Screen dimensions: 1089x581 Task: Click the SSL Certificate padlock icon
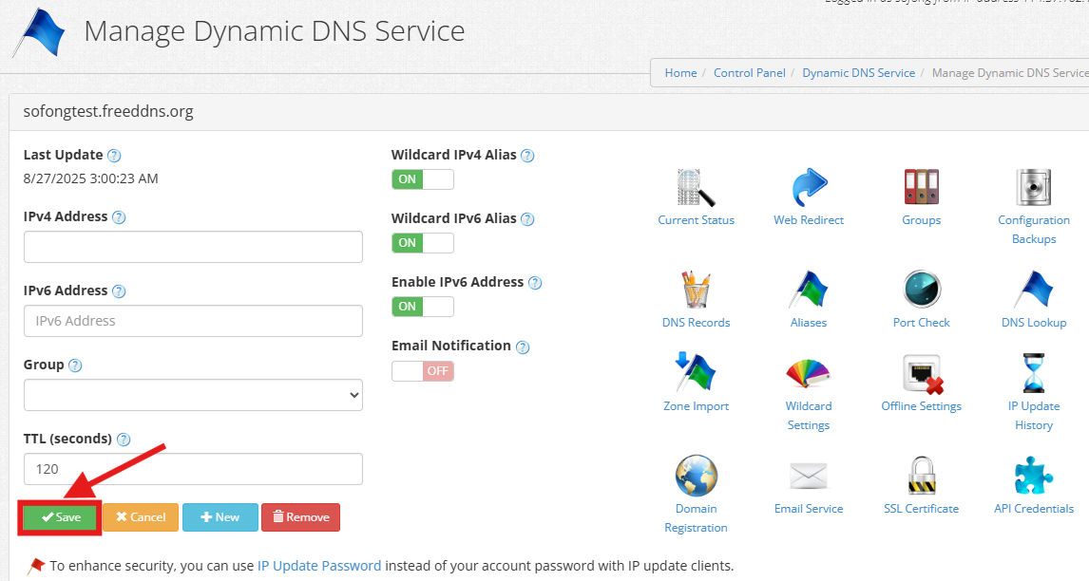921,476
